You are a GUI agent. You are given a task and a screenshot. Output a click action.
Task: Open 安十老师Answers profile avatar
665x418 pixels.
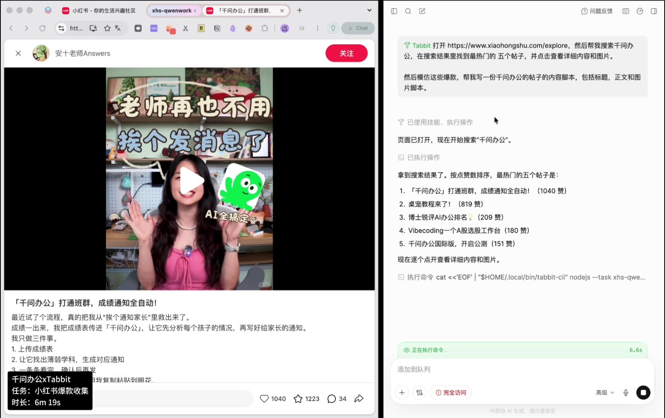pyautogui.click(x=41, y=53)
